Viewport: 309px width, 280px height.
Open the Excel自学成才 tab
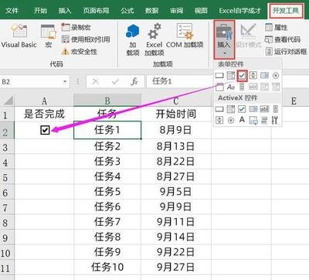click(239, 11)
